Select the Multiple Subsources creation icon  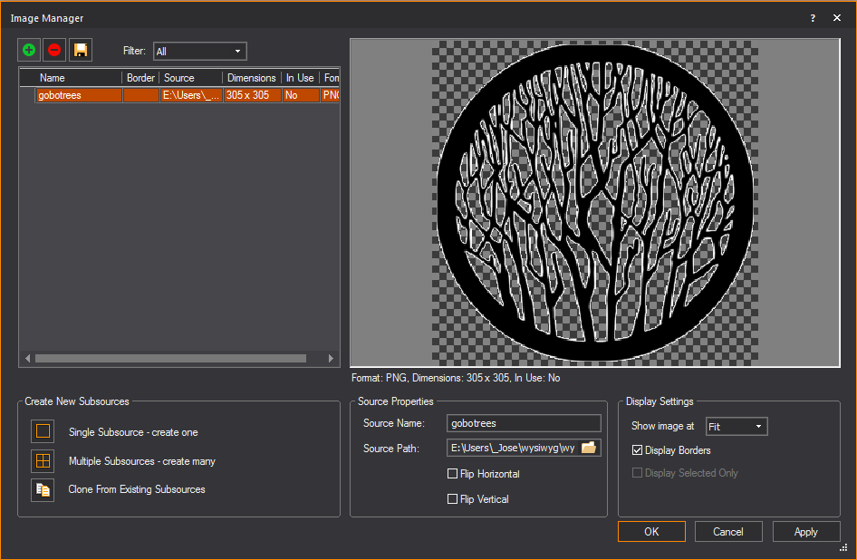pyautogui.click(x=42, y=461)
